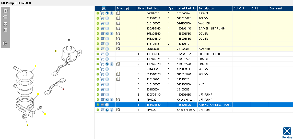Screen dimensions: 293x139
Task: Add item 6 TPN920 to the cart
Action: [102, 110]
